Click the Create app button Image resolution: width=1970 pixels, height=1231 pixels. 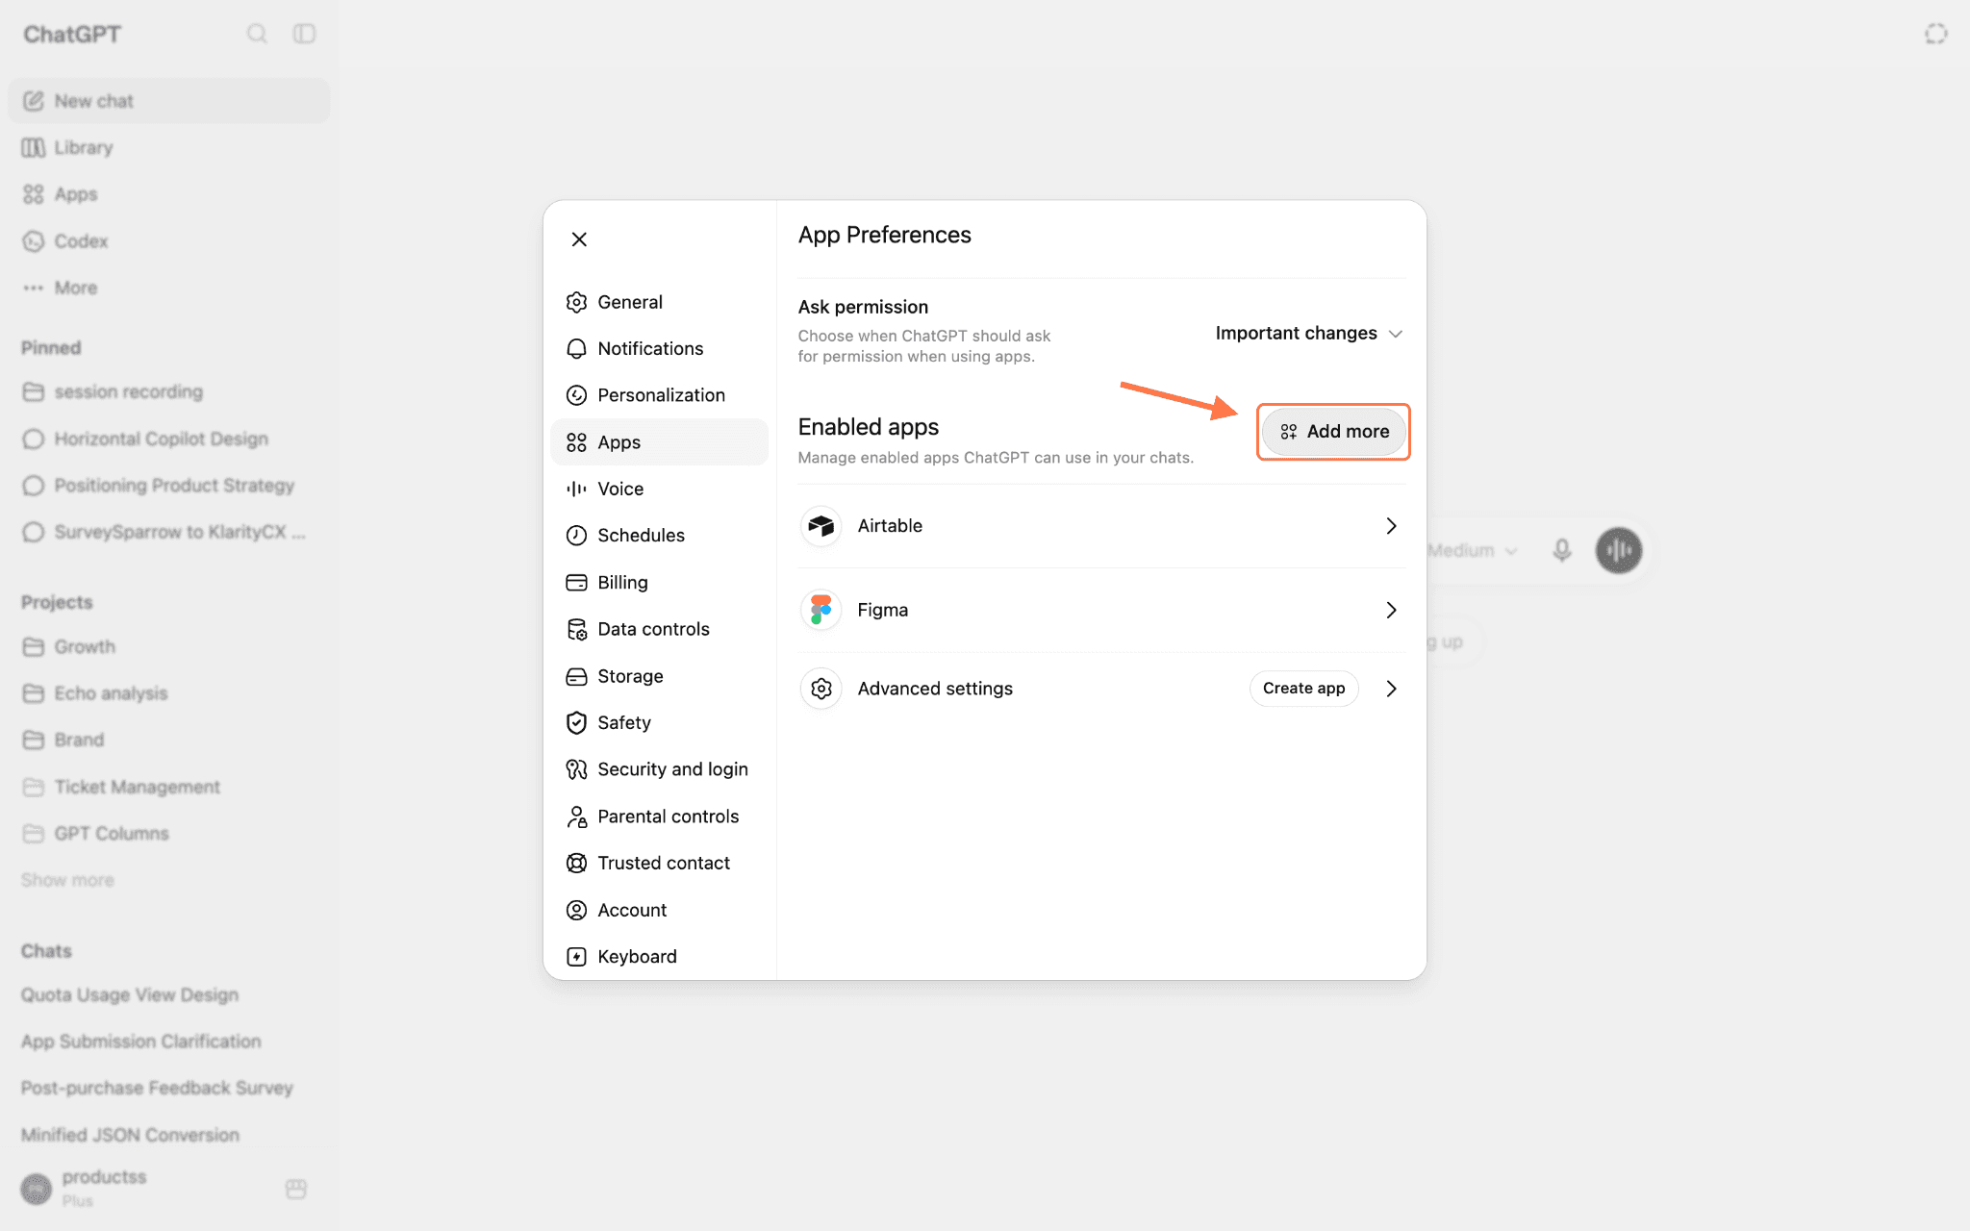pos(1303,689)
